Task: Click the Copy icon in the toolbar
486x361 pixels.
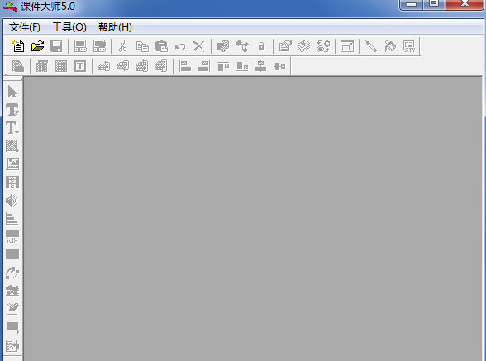Action: [142, 46]
